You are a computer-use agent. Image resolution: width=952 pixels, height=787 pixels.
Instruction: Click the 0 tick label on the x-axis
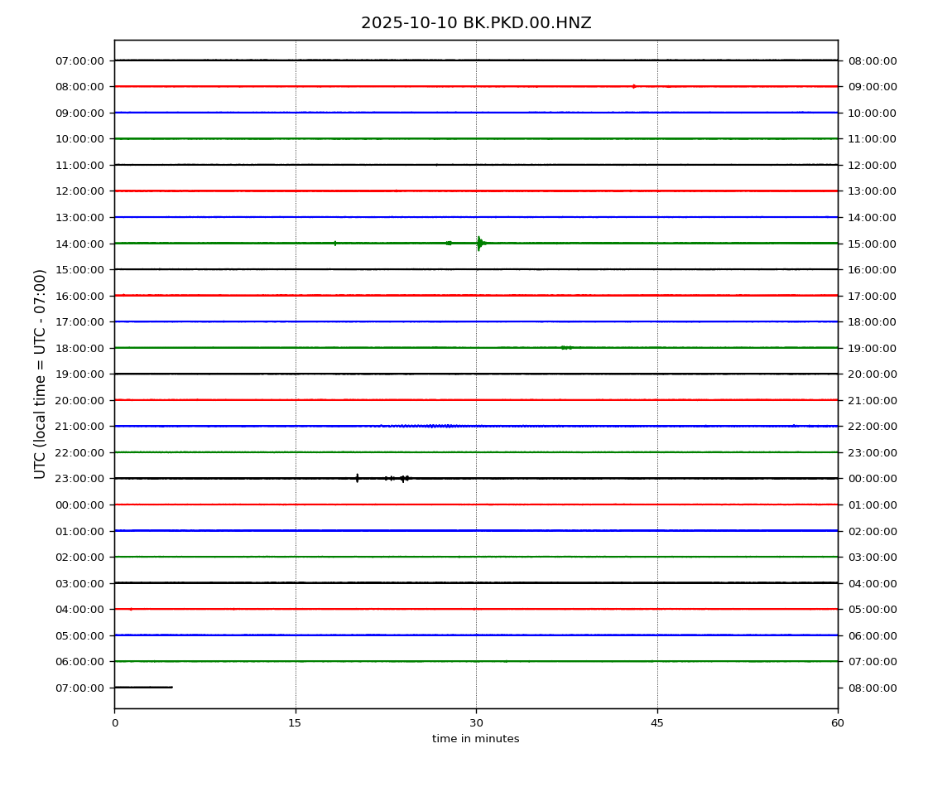coord(114,723)
